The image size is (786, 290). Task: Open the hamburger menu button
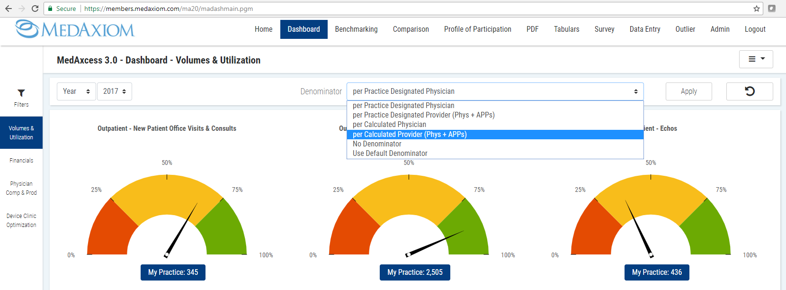[x=756, y=59]
